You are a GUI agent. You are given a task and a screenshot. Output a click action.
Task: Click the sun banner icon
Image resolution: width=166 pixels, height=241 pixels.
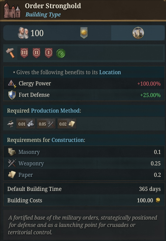(x=84, y=33)
